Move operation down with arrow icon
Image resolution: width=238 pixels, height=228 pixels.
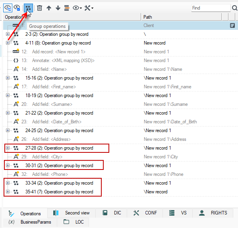(x=58, y=8)
